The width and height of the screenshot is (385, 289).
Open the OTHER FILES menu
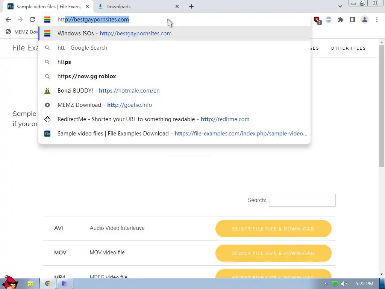point(348,48)
